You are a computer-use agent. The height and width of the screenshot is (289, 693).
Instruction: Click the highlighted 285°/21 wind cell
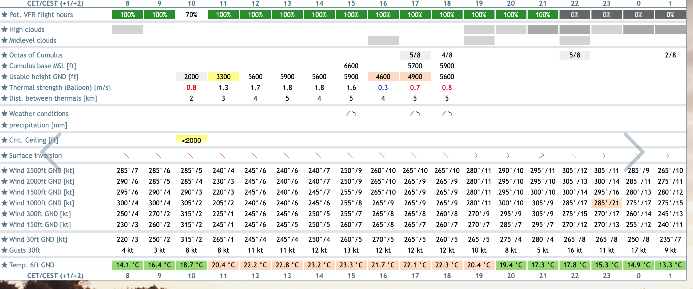click(607, 203)
